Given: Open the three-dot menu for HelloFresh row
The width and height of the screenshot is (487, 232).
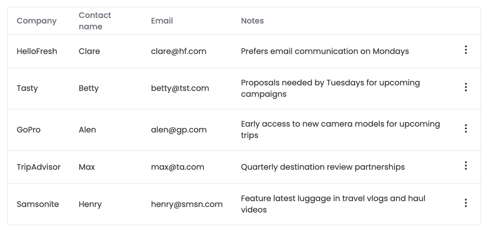Looking at the screenshot, I should (x=466, y=50).
